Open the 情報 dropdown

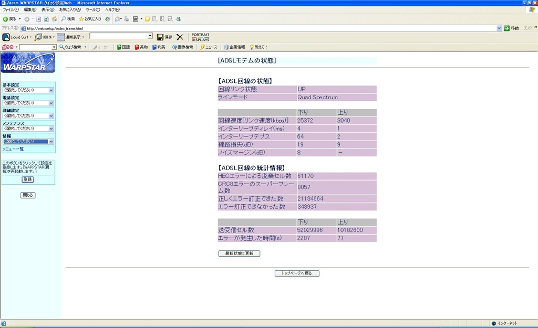click(x=28, y=142)
